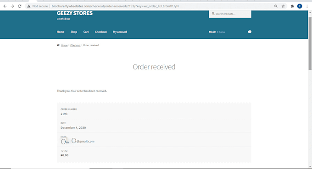Open the browser extensions puzzle icon
The height and width of the screenshot is (169, 312).
pos(292,6)
